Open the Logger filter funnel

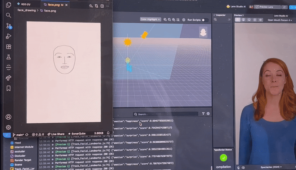point(203,113)
